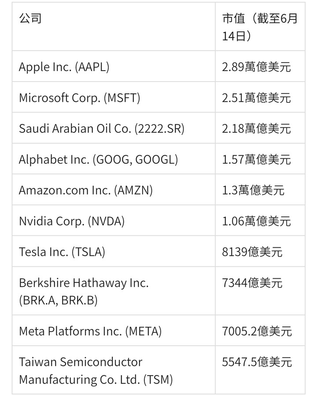This screenshot has width=317, height=396.
Task: Click the 公司 column header
Action: pyautogui.click(x=114, y=26)
